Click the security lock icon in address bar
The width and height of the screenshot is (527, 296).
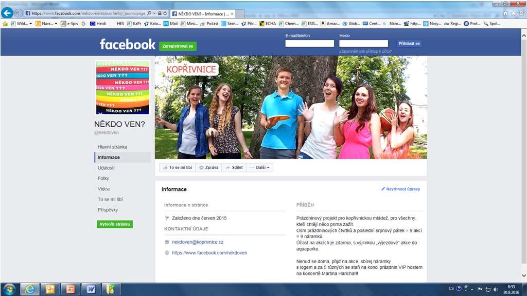160,13
